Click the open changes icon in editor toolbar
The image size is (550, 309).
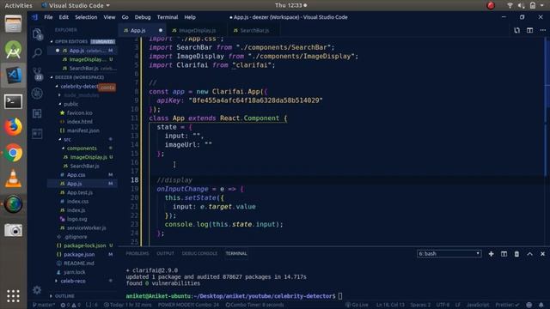coord(516,31)
